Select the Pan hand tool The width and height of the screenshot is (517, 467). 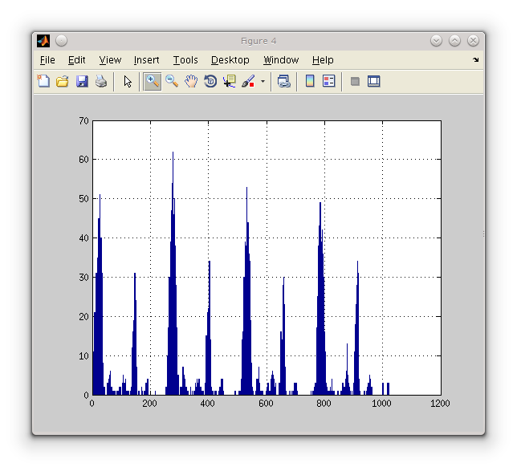click(x=191, y=81)
